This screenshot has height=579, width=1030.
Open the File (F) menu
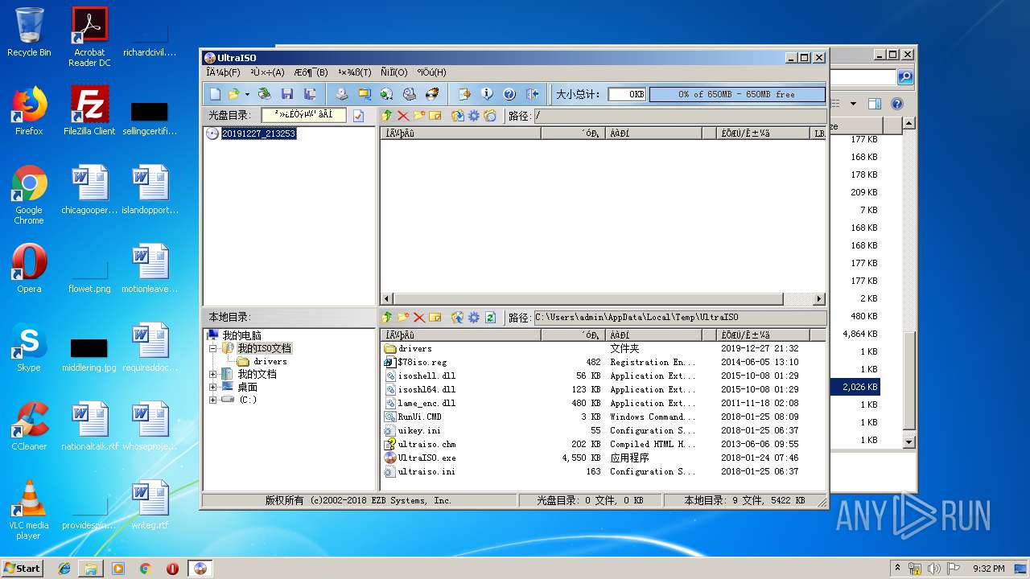[223, 72]
